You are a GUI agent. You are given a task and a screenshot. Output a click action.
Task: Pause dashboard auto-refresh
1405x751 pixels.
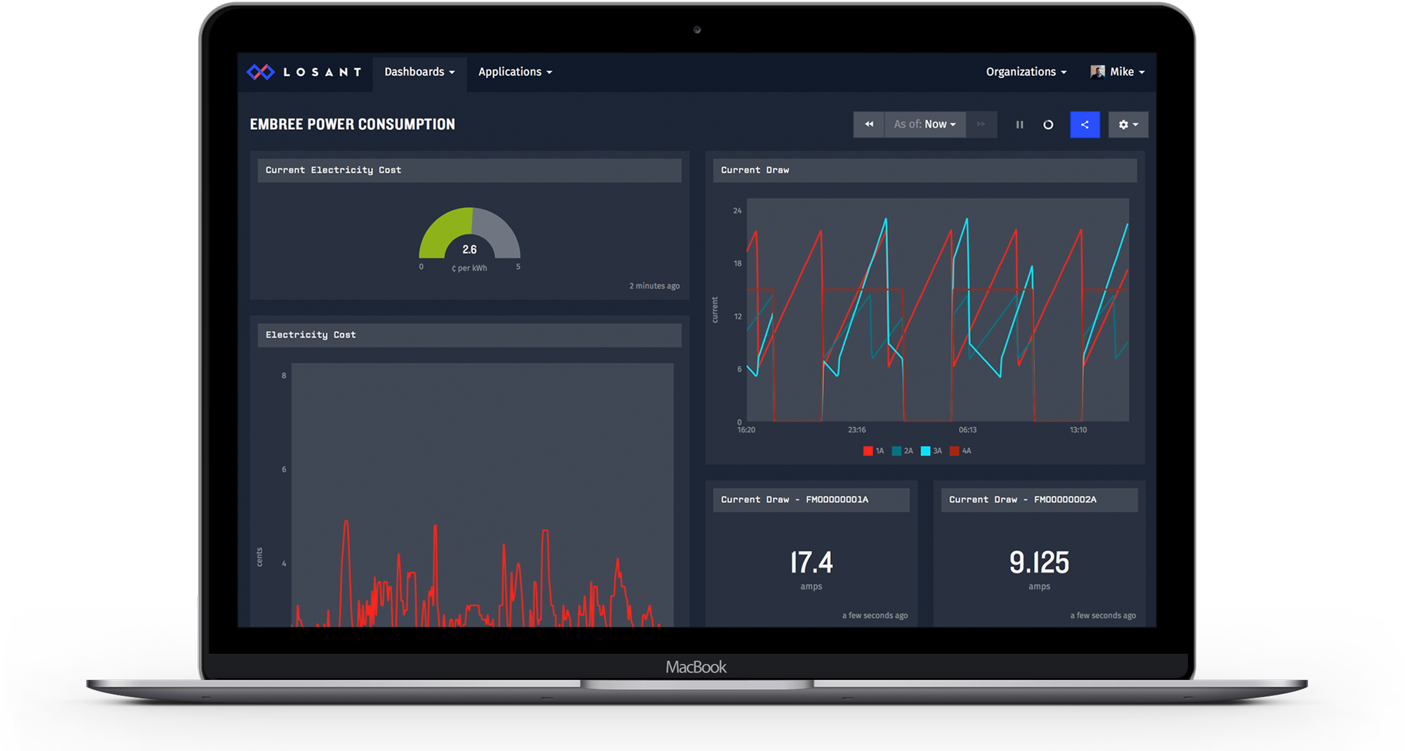pos(1019,124)
